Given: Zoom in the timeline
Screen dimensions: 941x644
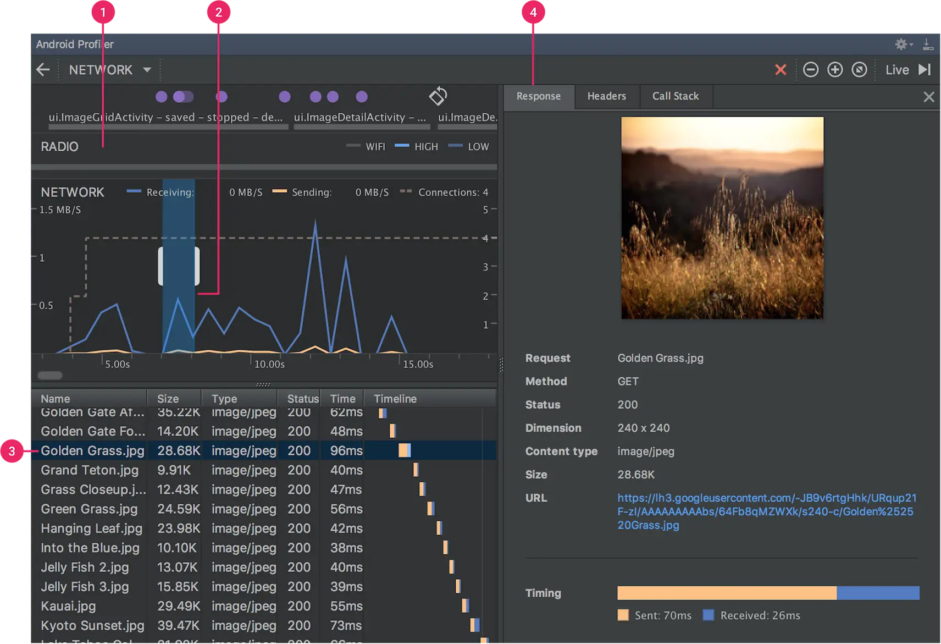Looking at the screenshot, I should click(835, 70).
